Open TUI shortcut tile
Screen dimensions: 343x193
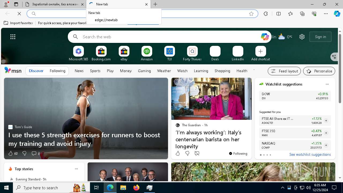tap(169, 53)
